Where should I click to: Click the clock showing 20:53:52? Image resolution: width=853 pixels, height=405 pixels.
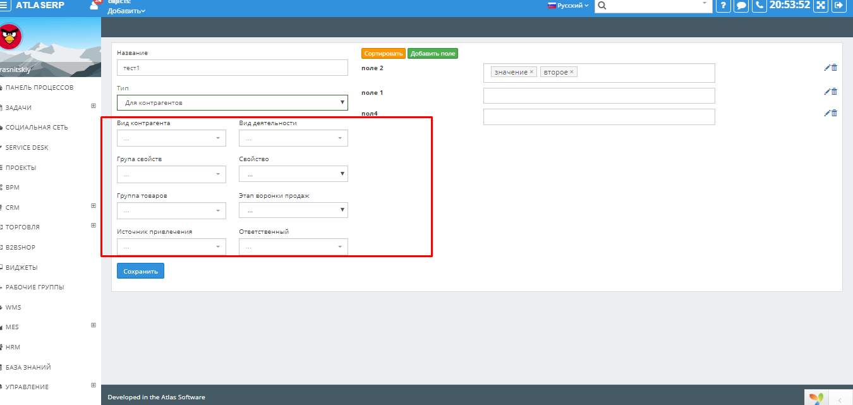point(790,5)
